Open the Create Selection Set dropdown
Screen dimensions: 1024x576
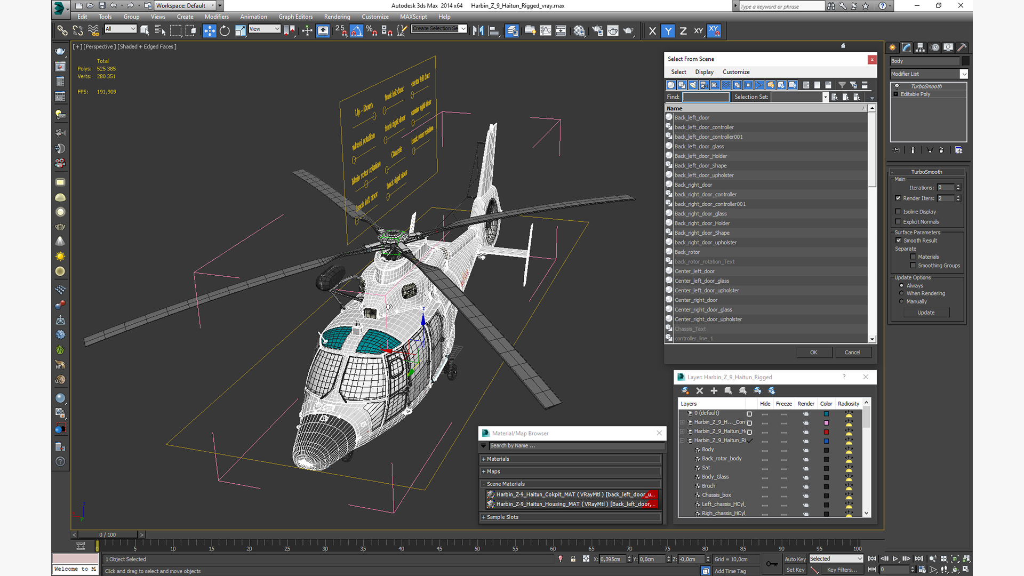click(x=439, y=29)
